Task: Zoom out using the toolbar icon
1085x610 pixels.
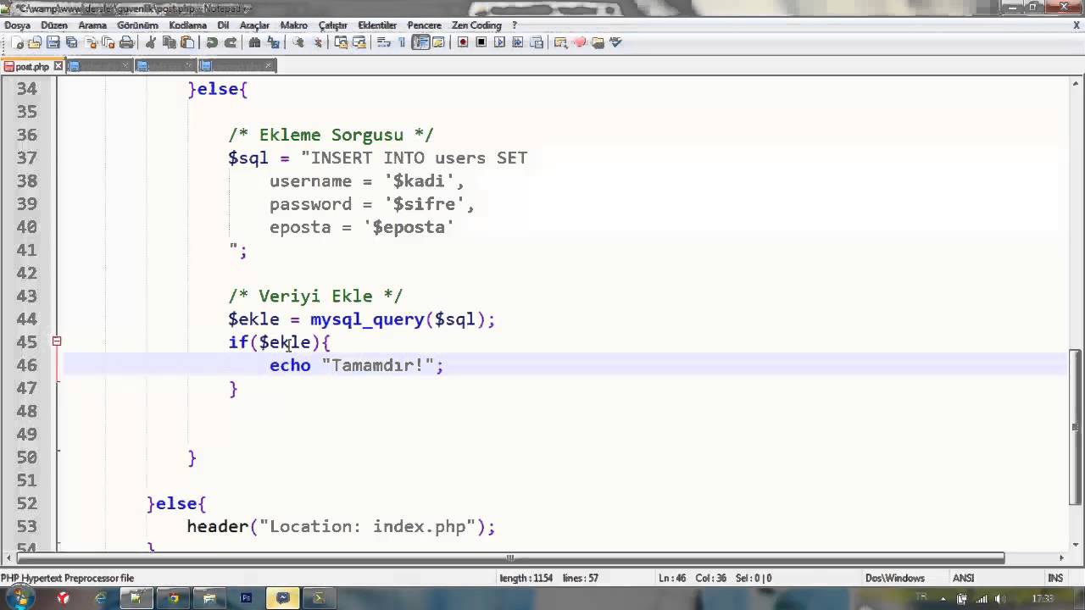Action: pos(316,42)
